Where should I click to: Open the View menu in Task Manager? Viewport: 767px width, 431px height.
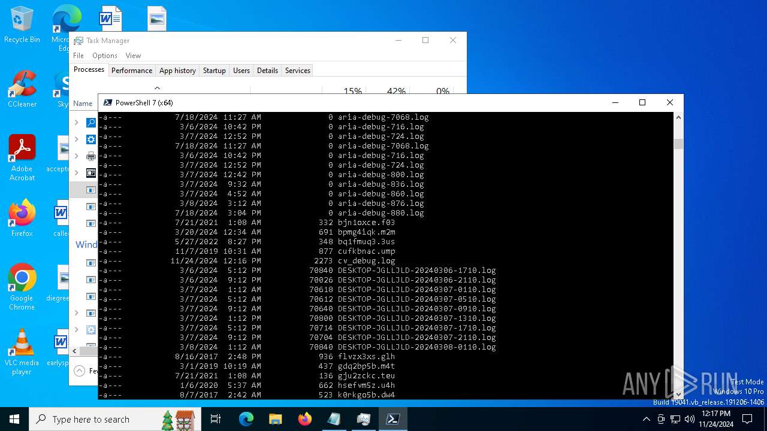point(133,56)
